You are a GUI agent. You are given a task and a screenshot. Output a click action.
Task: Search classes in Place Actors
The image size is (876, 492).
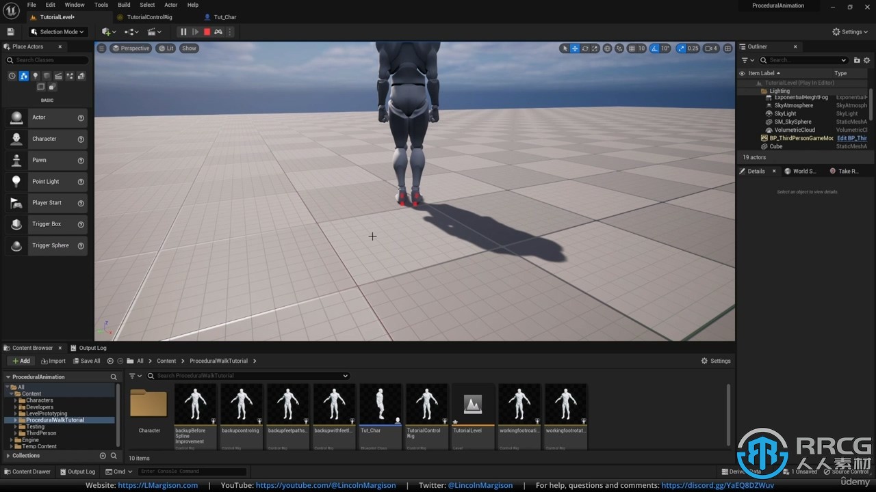click(47, 60)
